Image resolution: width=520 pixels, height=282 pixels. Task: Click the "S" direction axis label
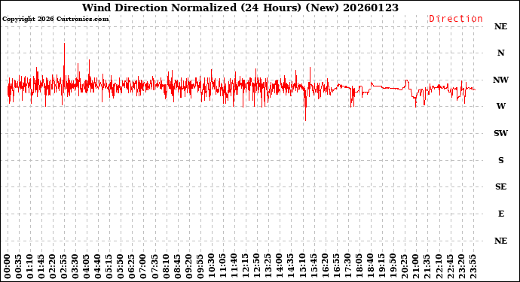click(x=500, y=160)
